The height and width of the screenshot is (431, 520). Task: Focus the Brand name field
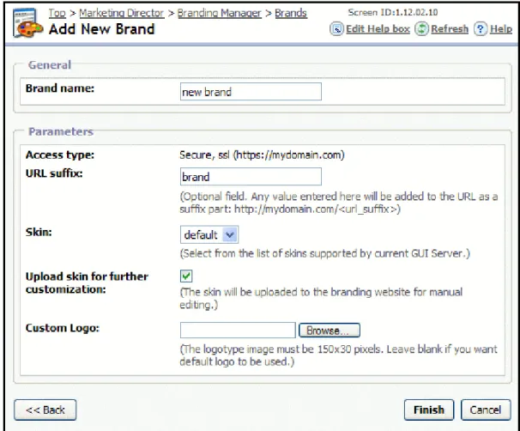point(251,92)
